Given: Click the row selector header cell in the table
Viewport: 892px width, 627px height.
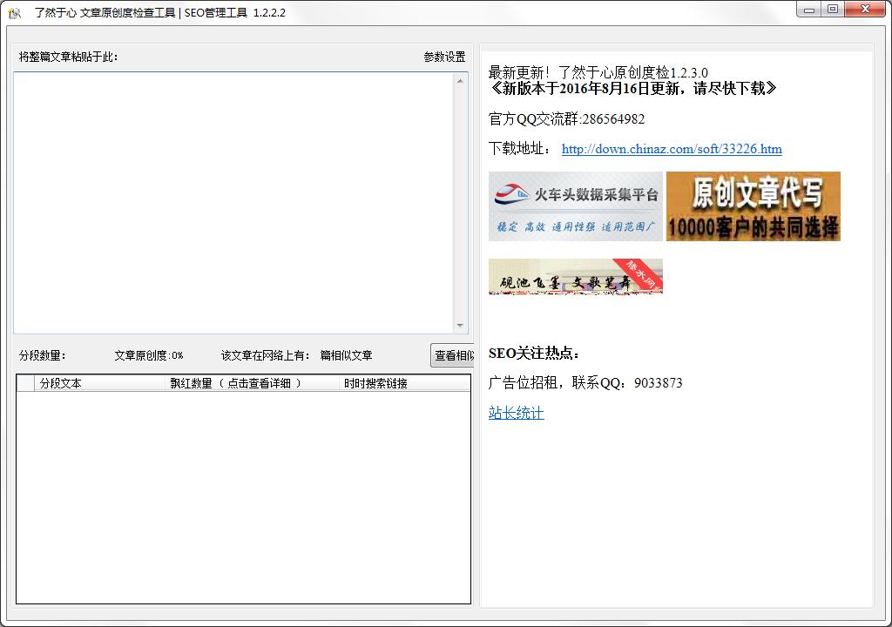Looking at the screenshot, I should tap(25, 383).
